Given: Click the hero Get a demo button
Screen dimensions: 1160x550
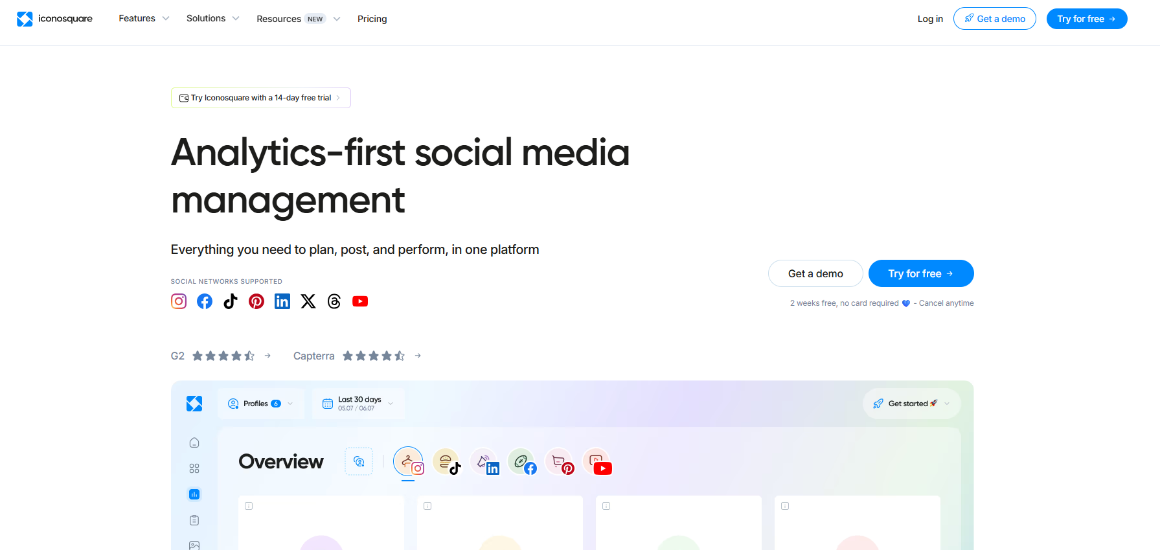Looking at the screenshot, I should [815, 273].
